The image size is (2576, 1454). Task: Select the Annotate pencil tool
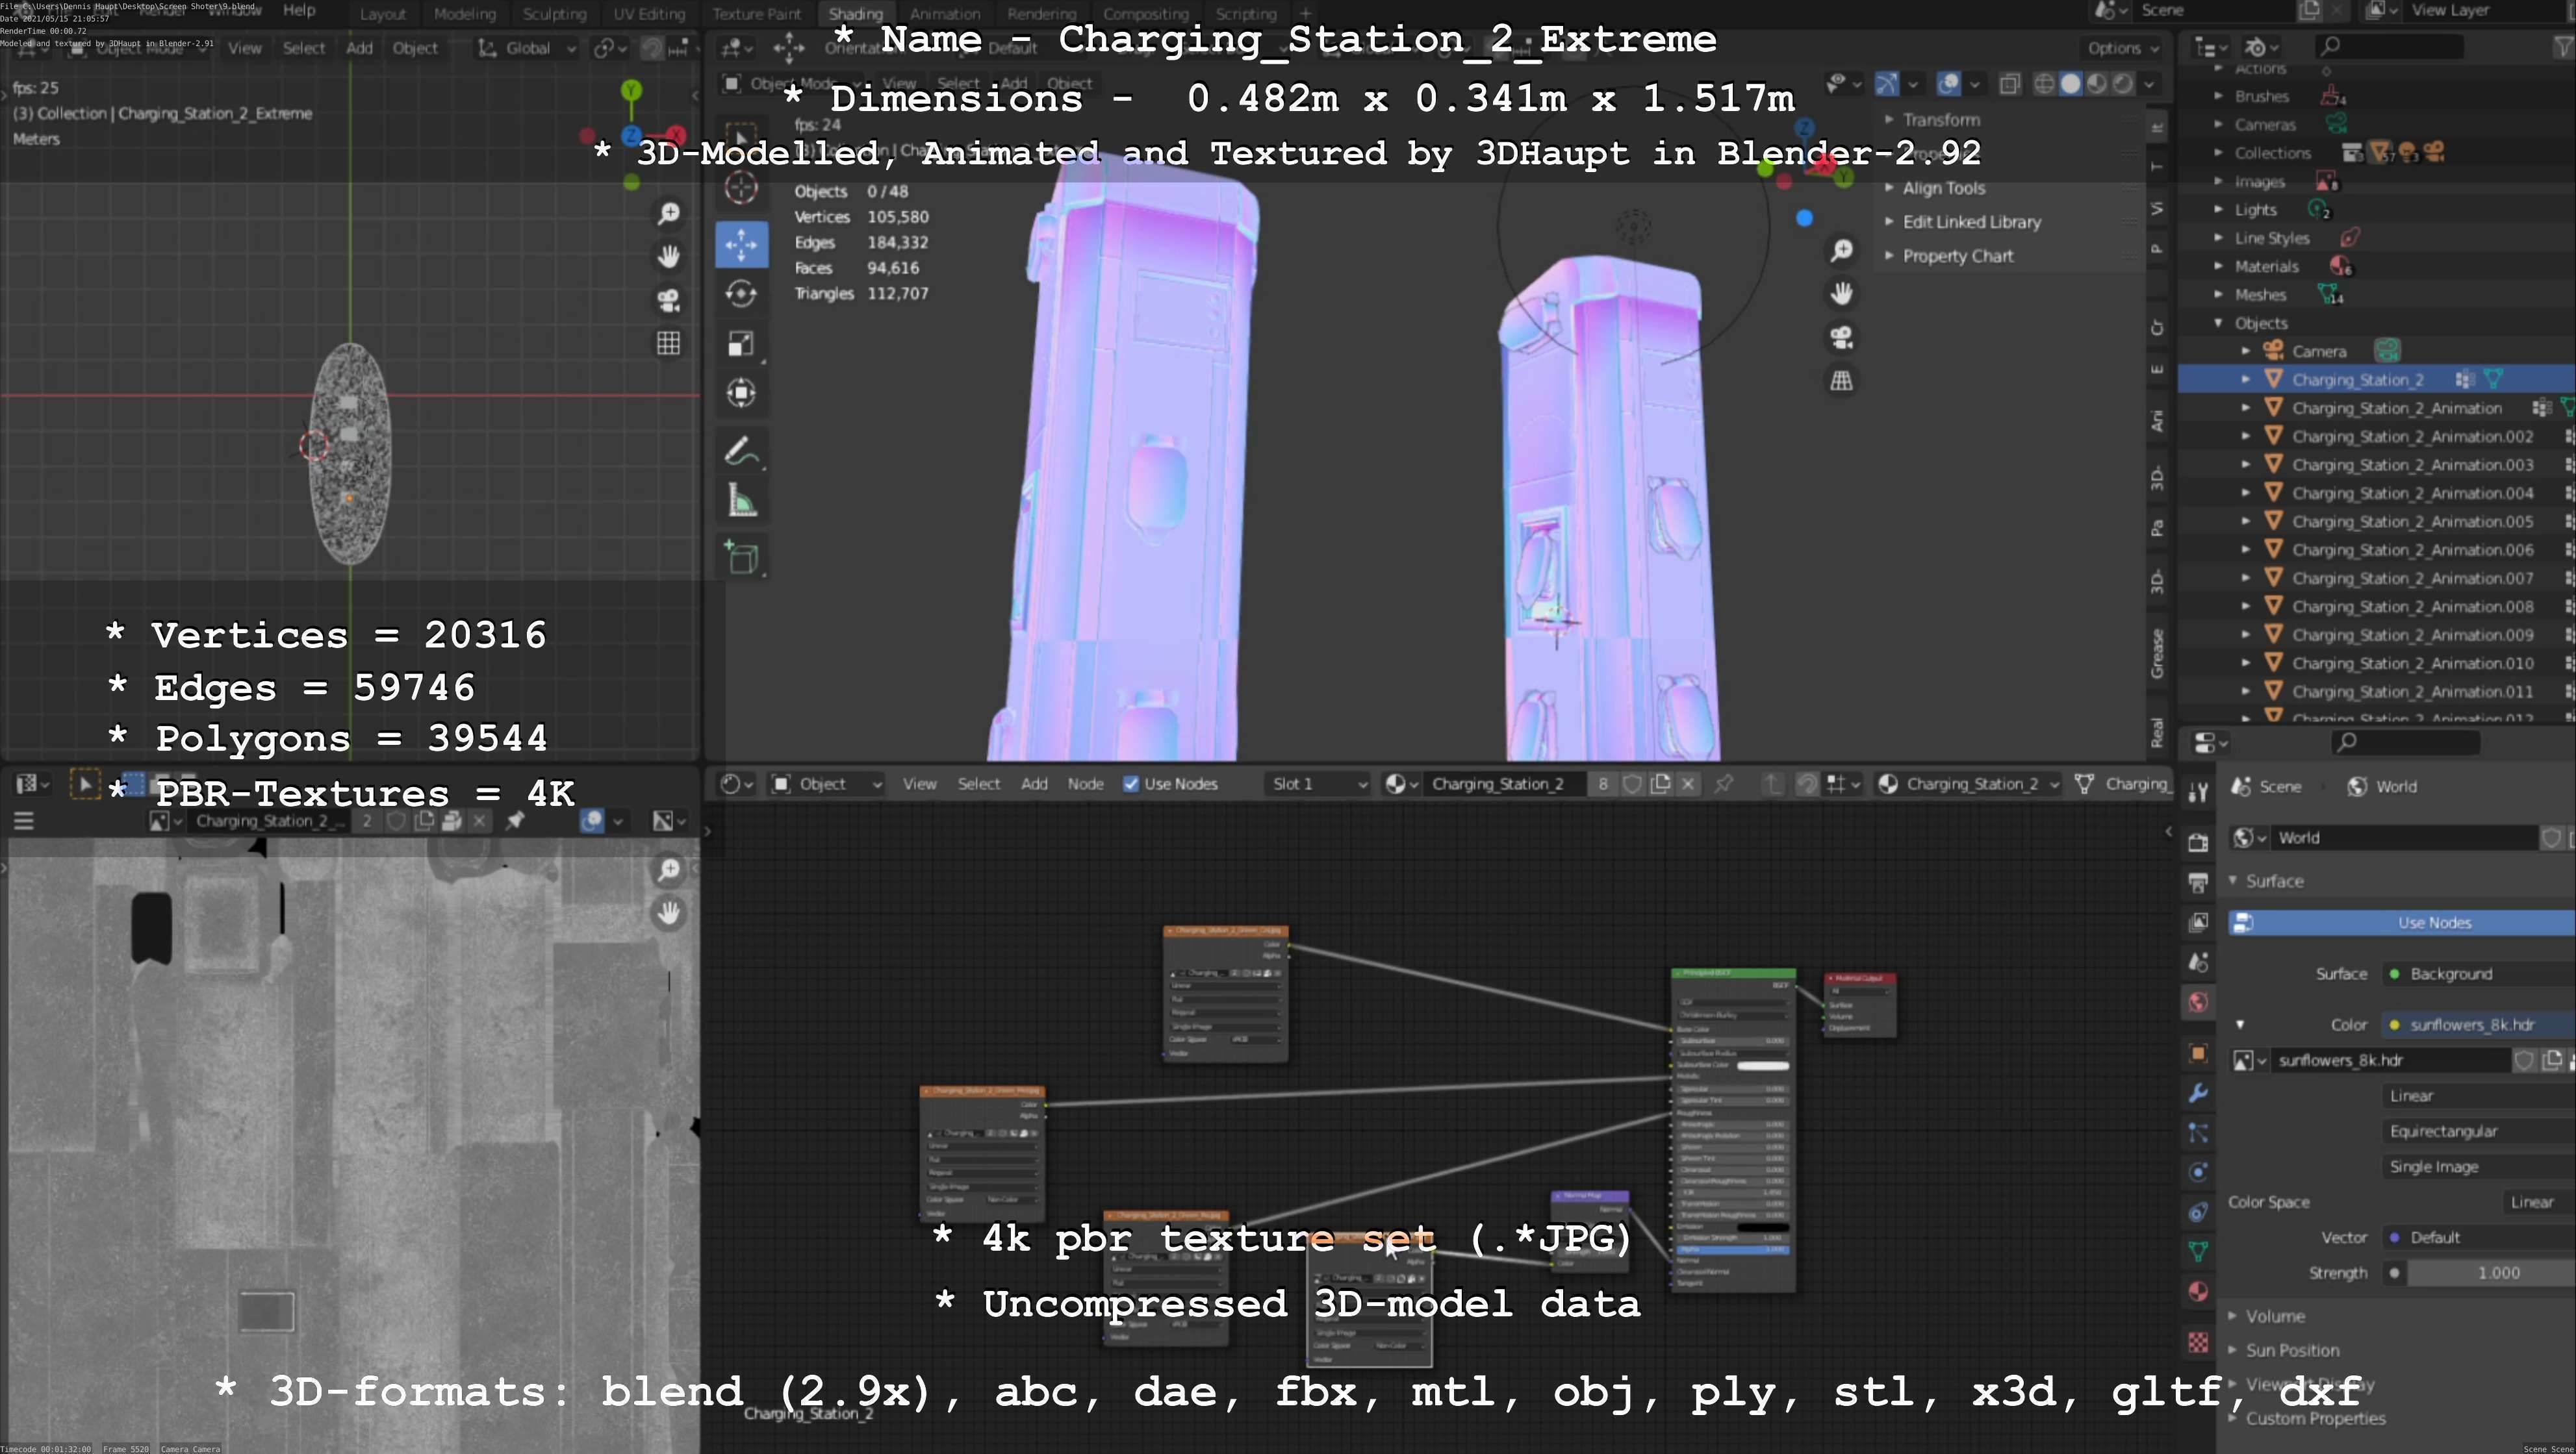741,452
